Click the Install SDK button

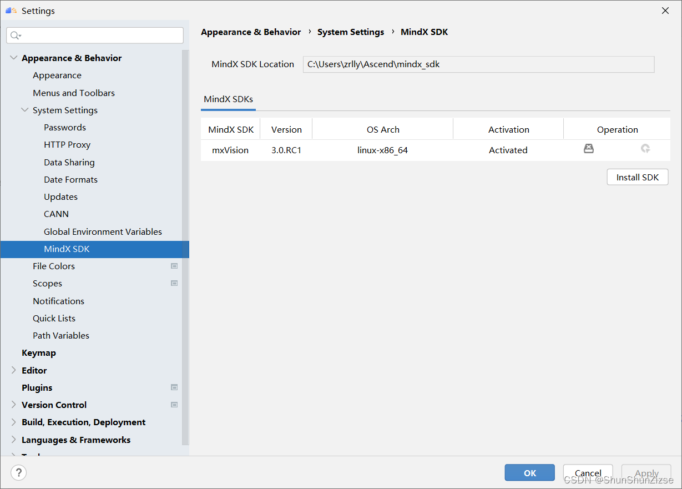(638, 177)
